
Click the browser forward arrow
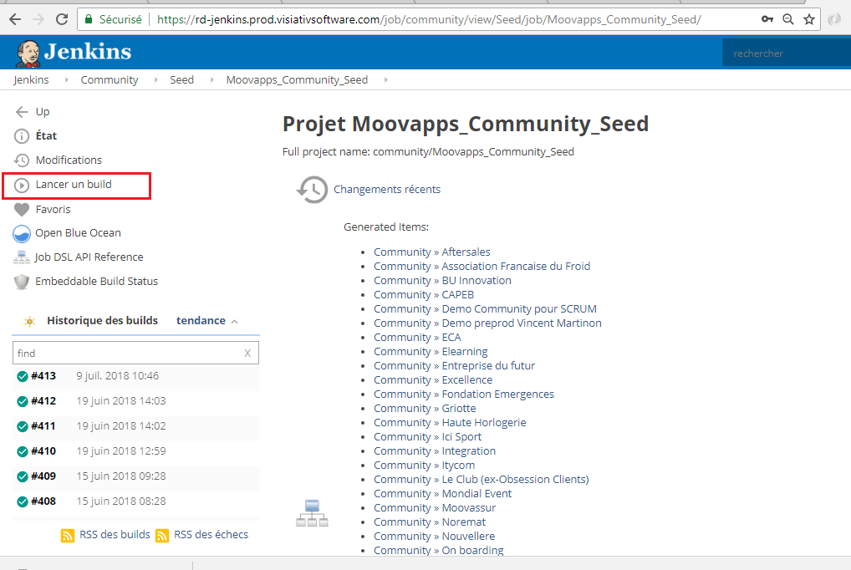coord(38,19)
